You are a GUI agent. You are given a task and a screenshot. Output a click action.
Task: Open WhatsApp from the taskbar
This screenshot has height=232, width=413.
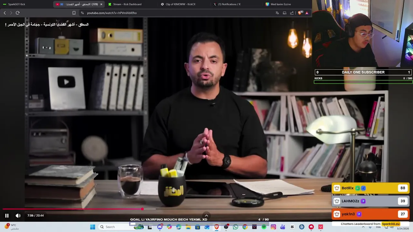pyautogui.click(x=236, y=227)
